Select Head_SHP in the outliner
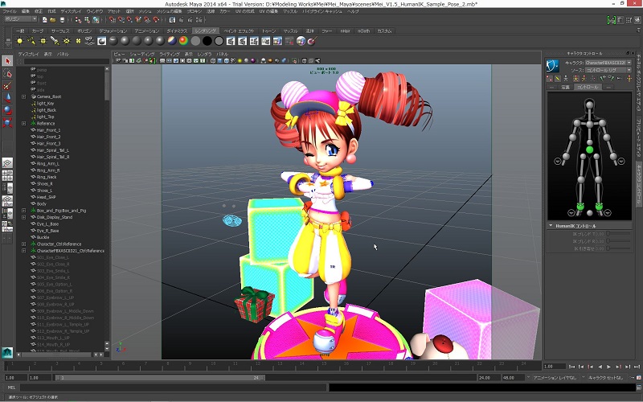This screenshot has width=643, height=402. pyautogui.click(x=46, y=197)
